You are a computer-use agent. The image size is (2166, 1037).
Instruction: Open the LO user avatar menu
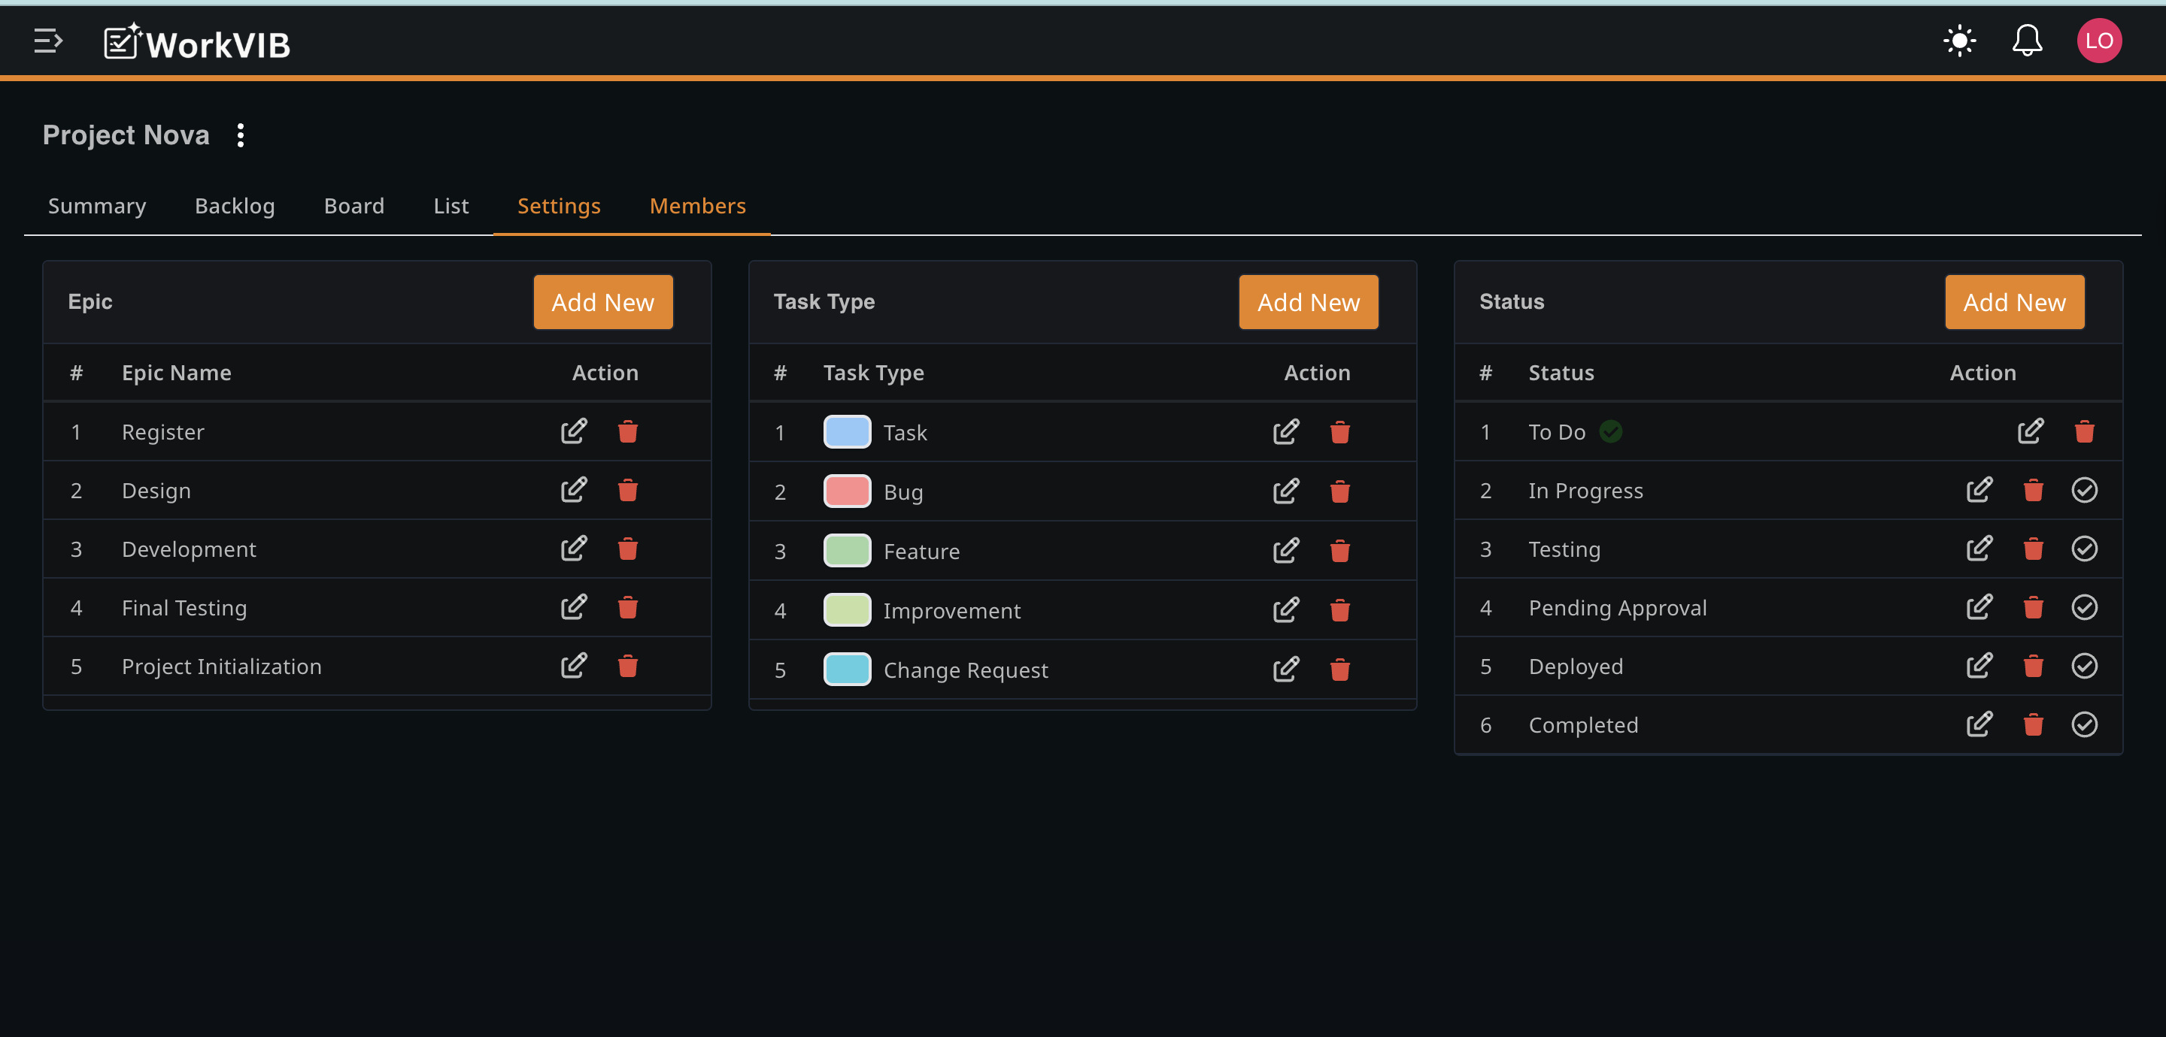pos(2099,41)
